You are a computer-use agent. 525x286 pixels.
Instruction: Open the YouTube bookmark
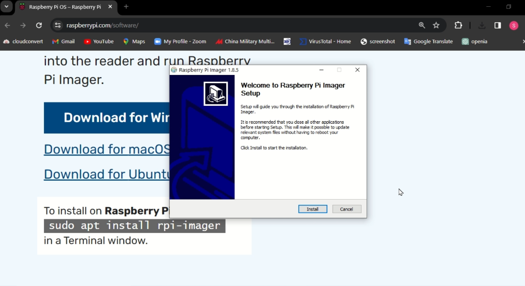99,42
